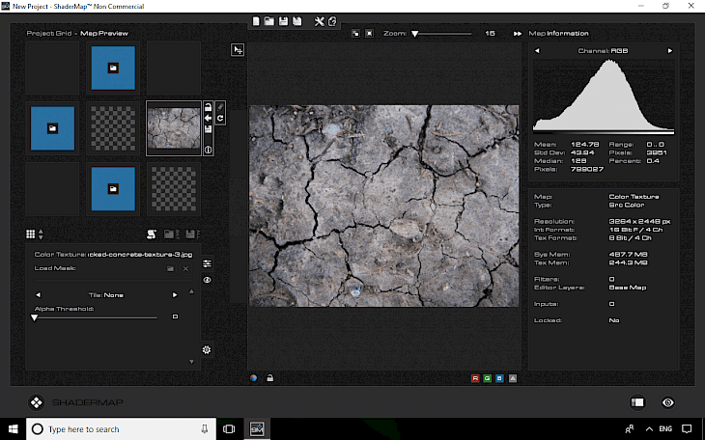Toggle the 3D visualizer eye button
Image resolution: width=705 pixels, height=440 pixels.
[668, 402]
